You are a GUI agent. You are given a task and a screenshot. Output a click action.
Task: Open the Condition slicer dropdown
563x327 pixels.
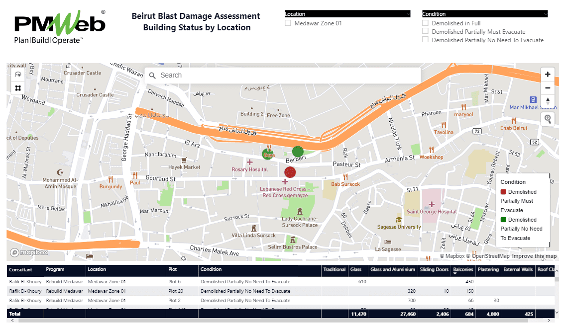(x=546, y=13)
